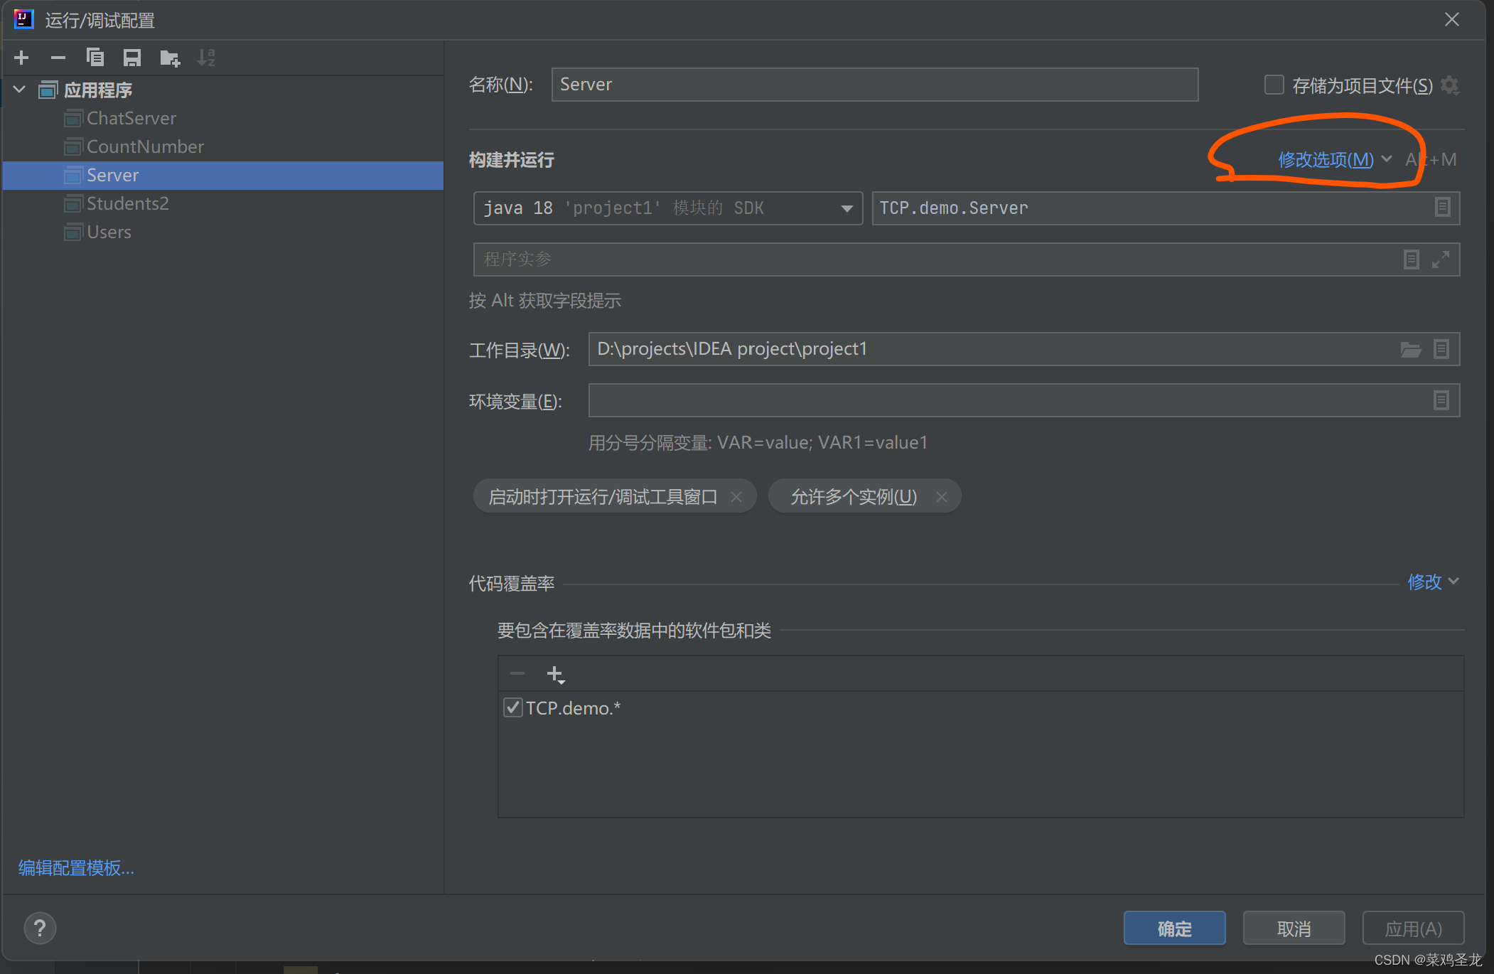The height and width of the screenshot is (974, 1494).
Task: Enable 'Store as project file' checkbox
Action: pyautogui.click(x=1274, y=85)
